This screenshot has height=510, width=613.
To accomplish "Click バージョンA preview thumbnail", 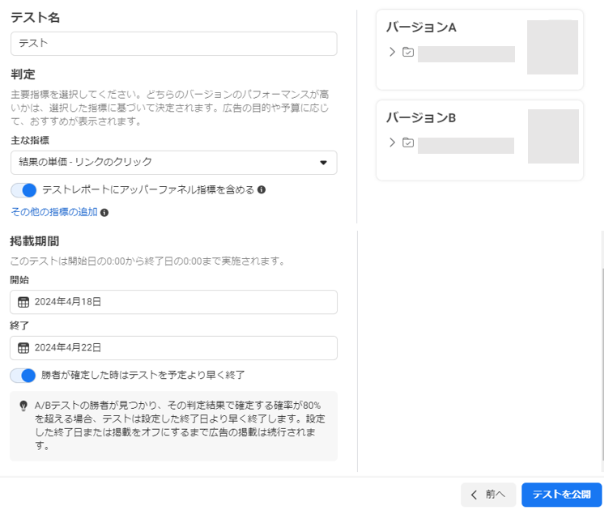I will click(x=552, y=47).
